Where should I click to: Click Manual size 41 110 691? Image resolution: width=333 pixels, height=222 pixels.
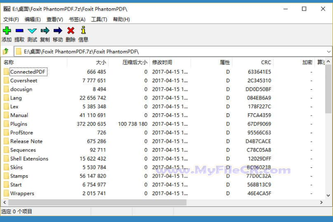coord(92,115)
